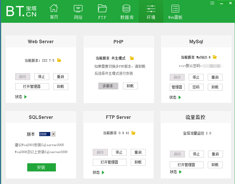The image size is (235, 184).
Task: Click MySql 密码 password button
Action: tap(196, 87)
